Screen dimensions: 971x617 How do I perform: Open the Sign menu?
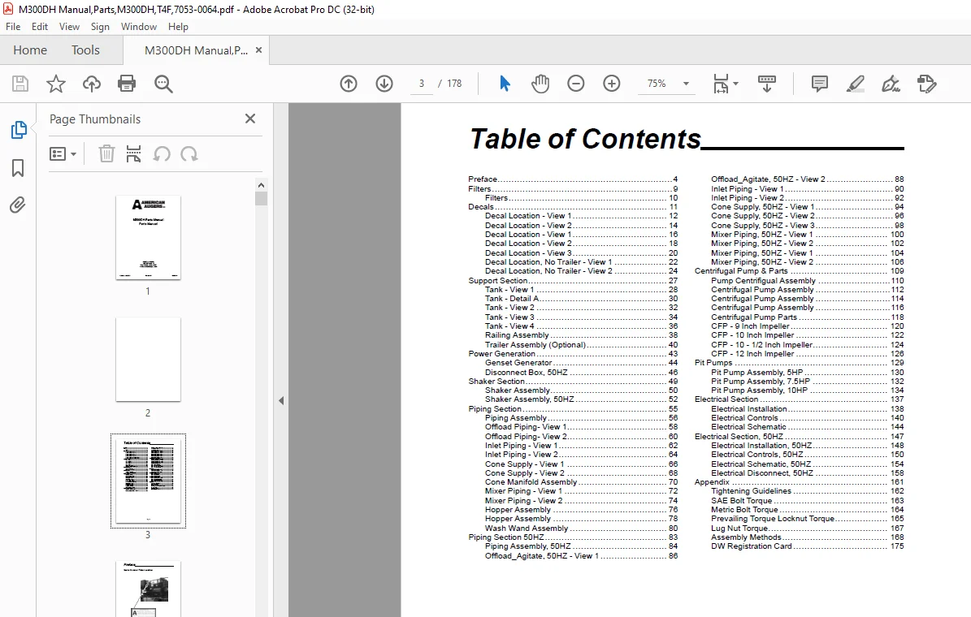(100, 27)
